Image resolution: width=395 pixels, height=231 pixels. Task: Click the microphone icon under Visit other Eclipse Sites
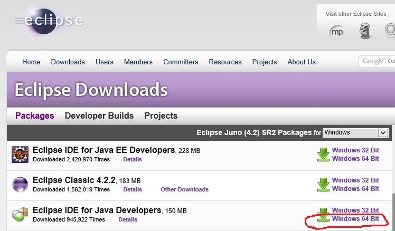(364, 31)
